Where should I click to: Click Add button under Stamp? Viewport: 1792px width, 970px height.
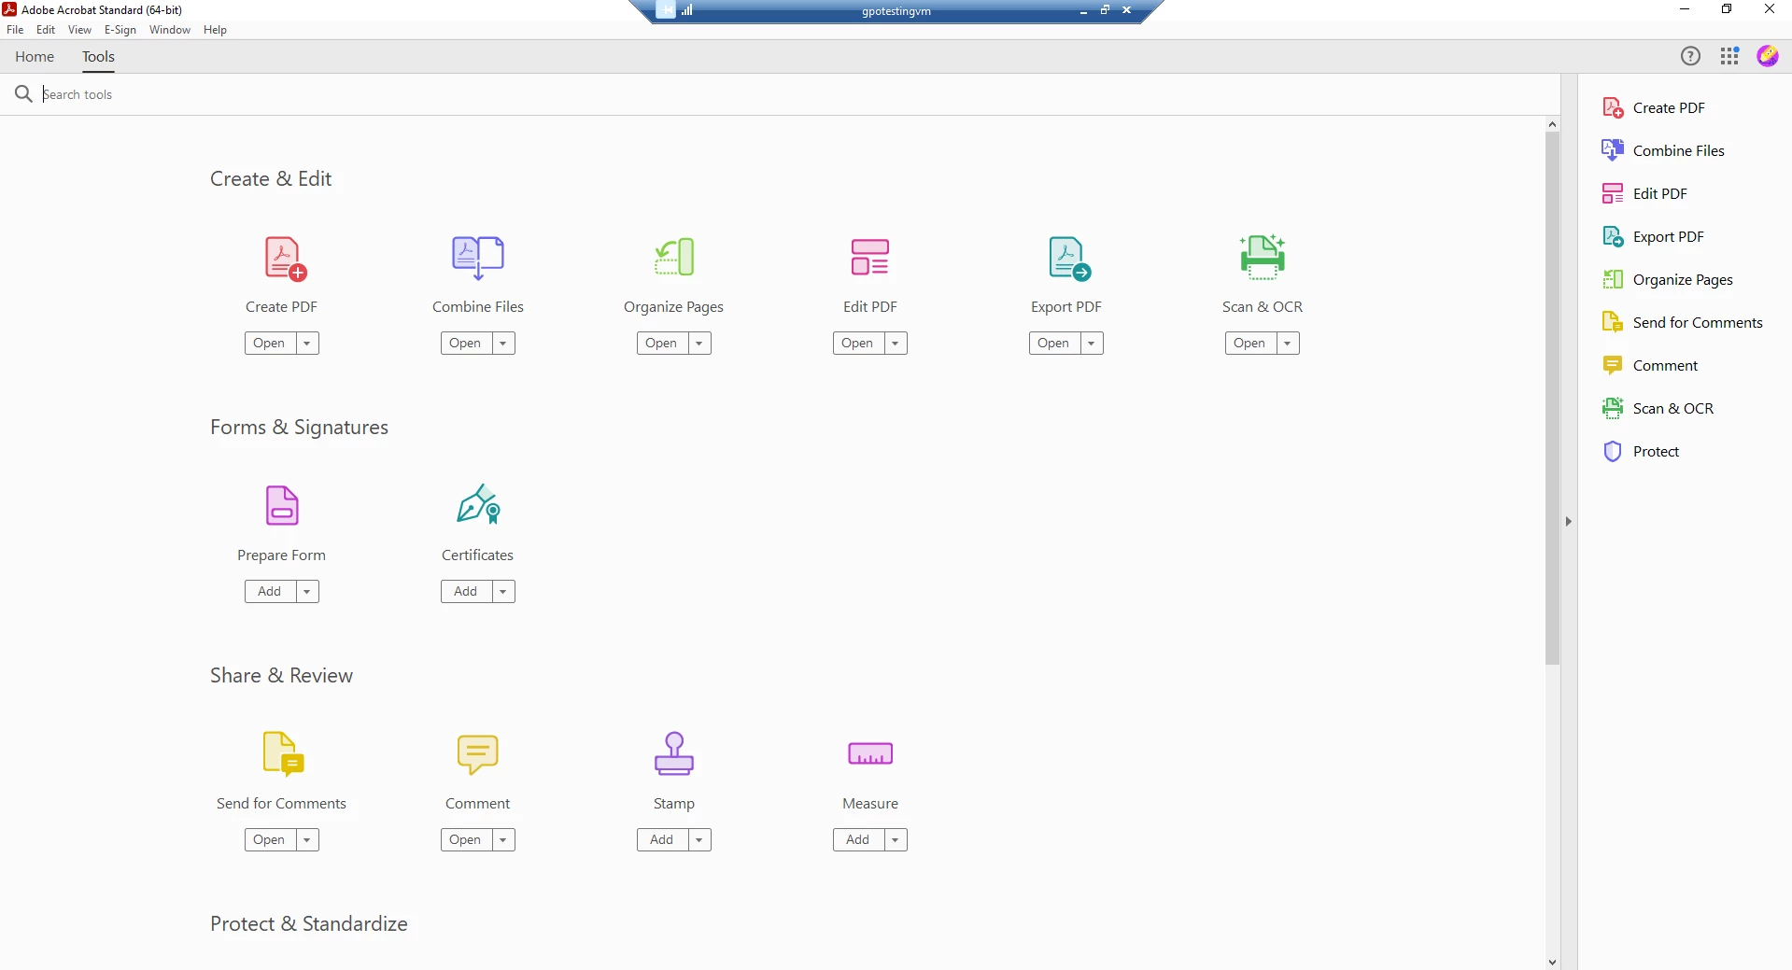pyautogui.click(x=662, y=840)
